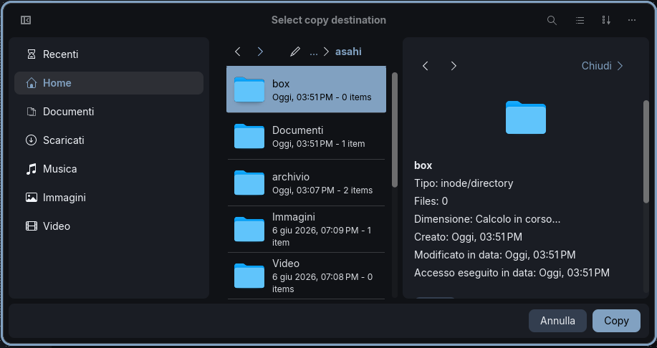The image size is (657, 348).
Task: Open Recenti in the sidebar
Action: tap(109, 54)
